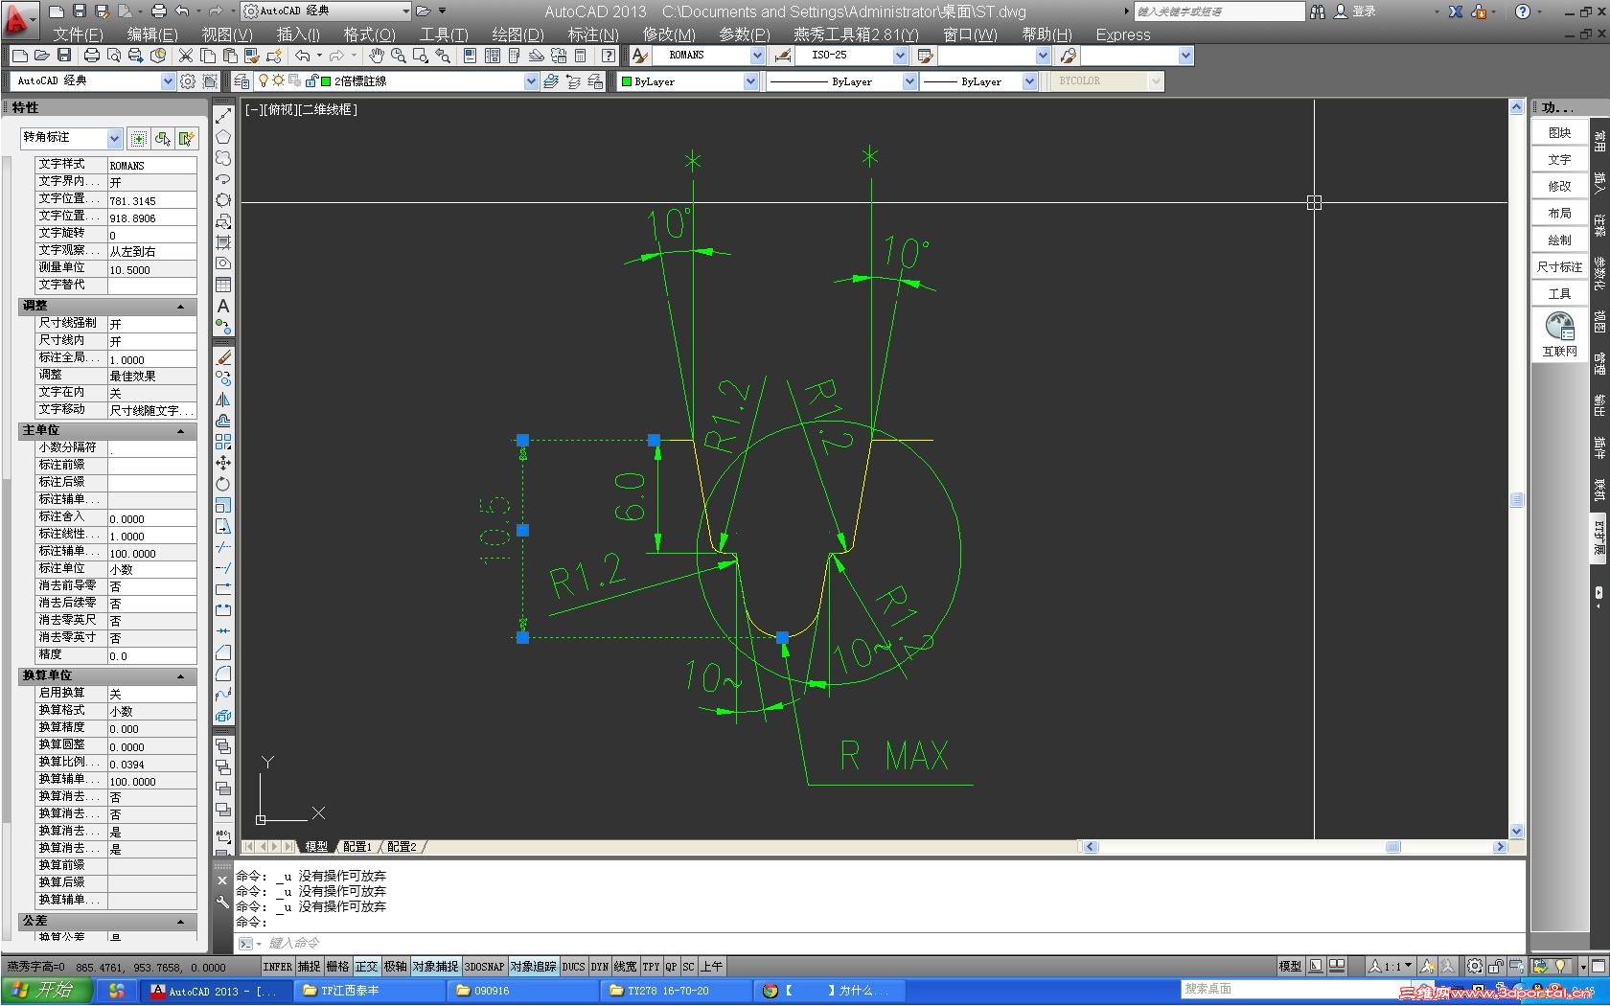Image resolution: width=1610 pixels, height=1006 pixels.
Task: Click the 布局 button in right palette
Action: [x=1559, y=213]
